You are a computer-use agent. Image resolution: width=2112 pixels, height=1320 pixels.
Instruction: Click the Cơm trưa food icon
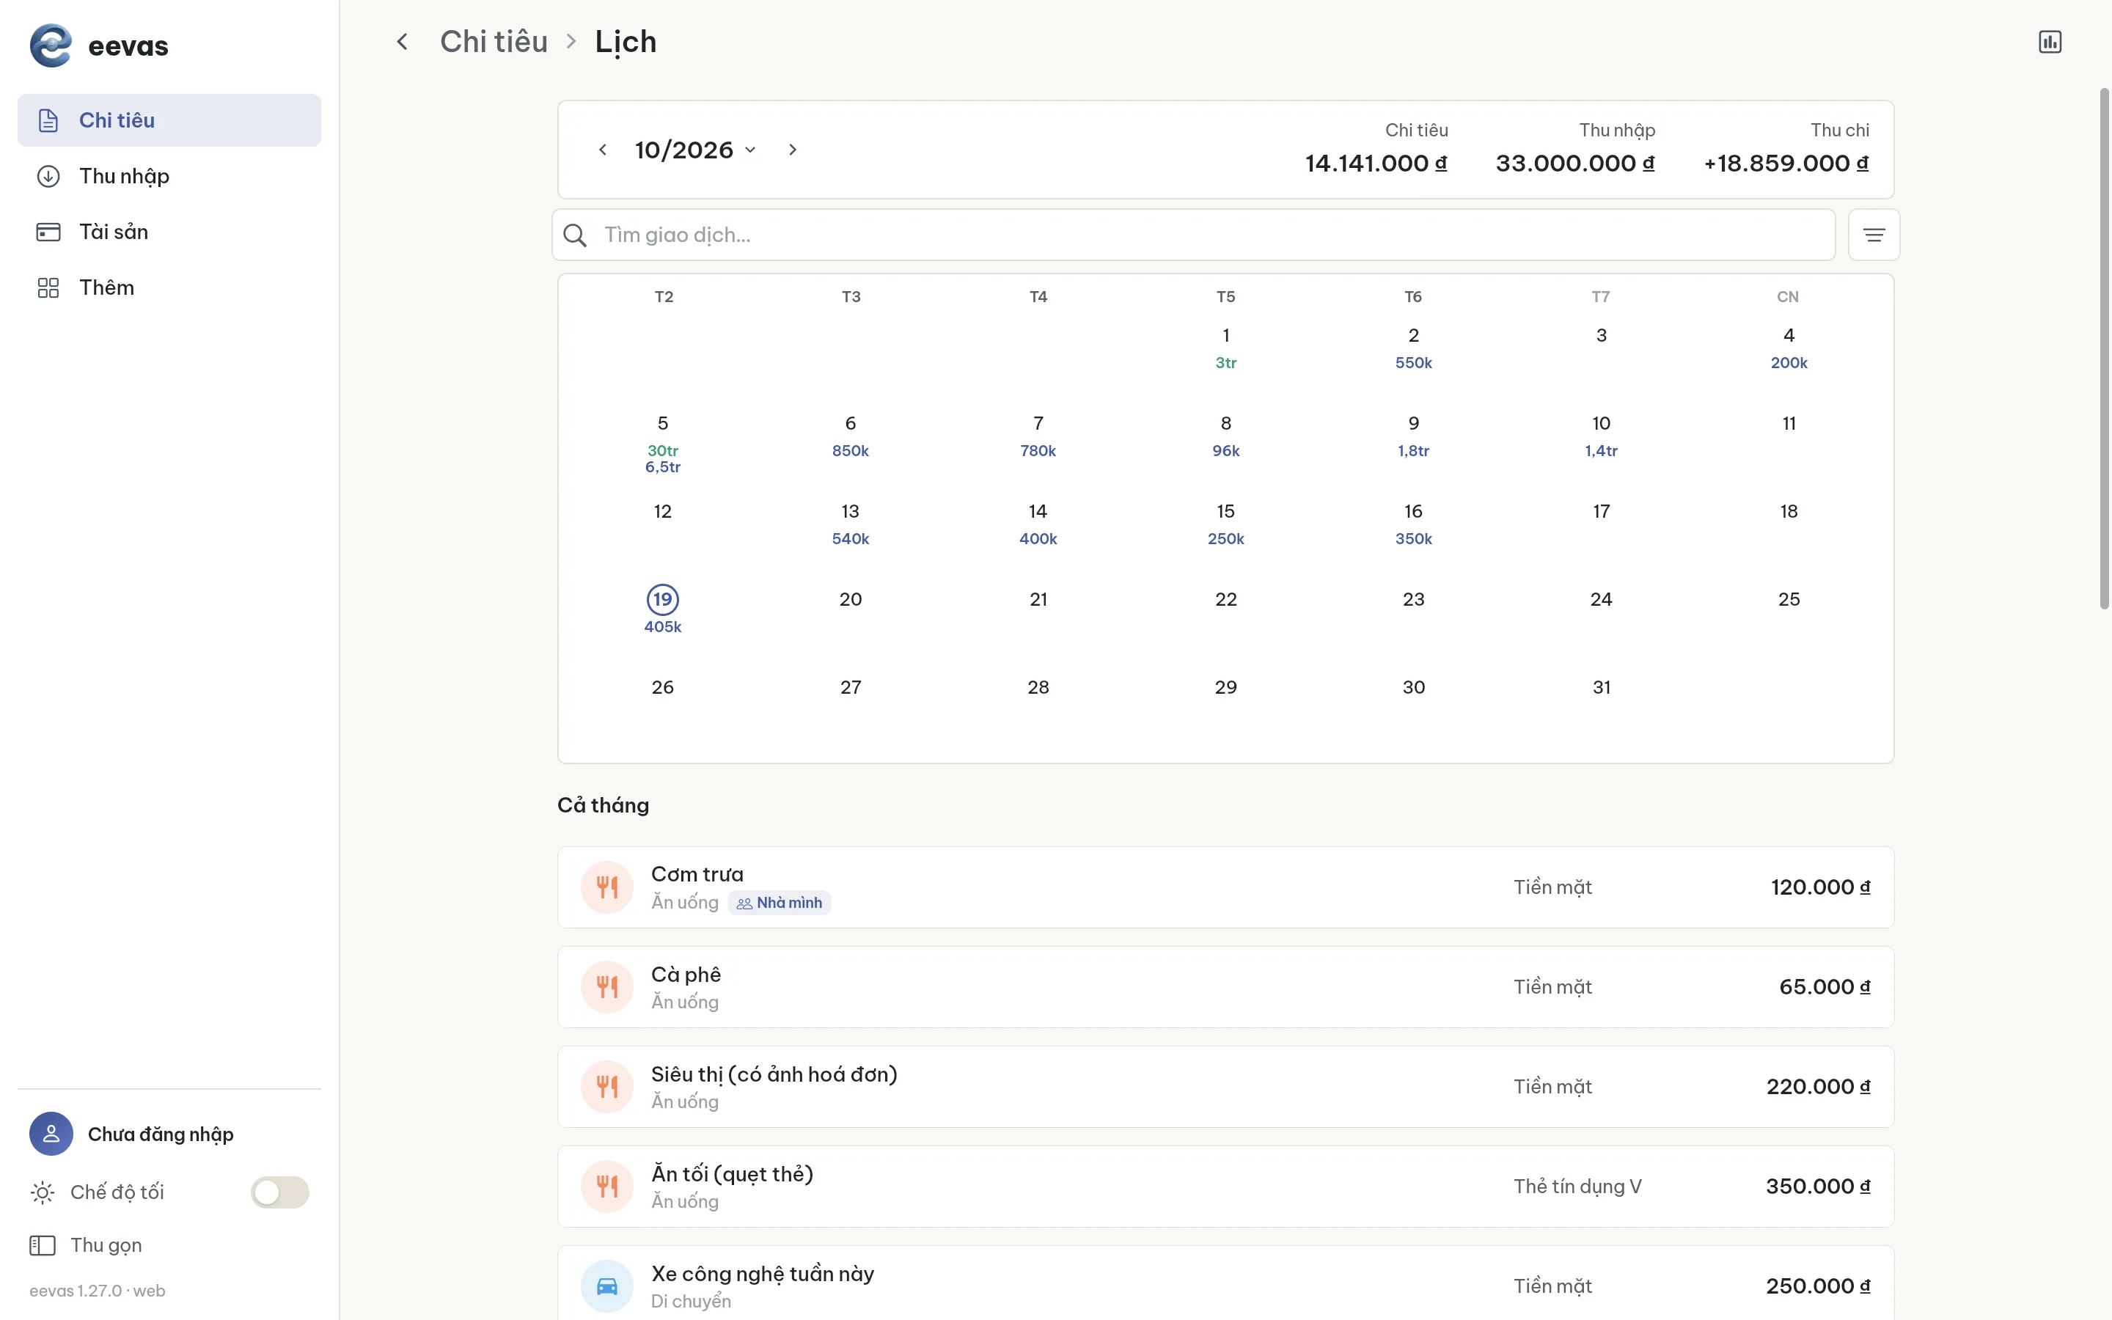click(607, 887)
